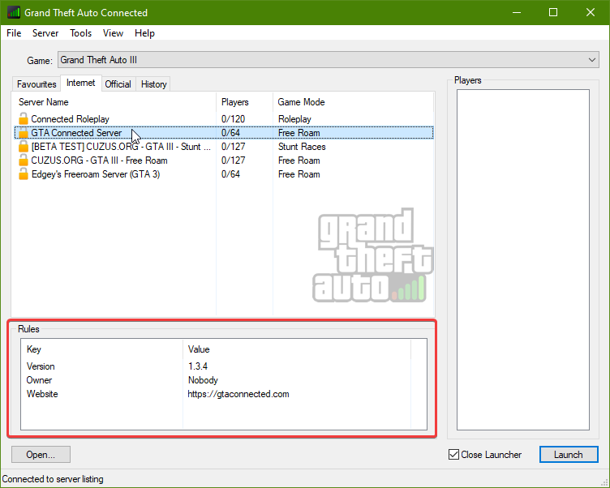This screenshot has height=488, width=610.
Task: Switch to the Official tab
Action: pyautogui.click(x=118, y=84)
